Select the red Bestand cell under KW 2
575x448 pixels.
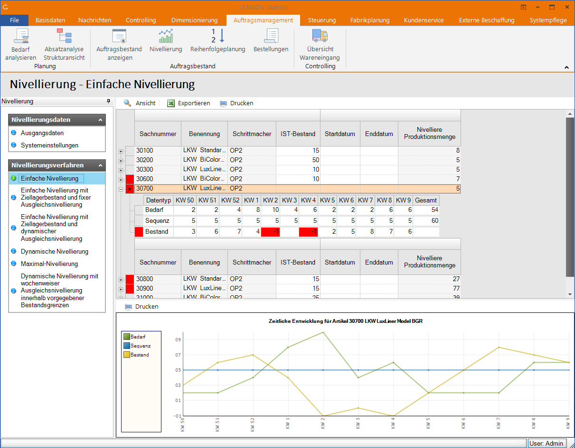[x=270, y=232]
